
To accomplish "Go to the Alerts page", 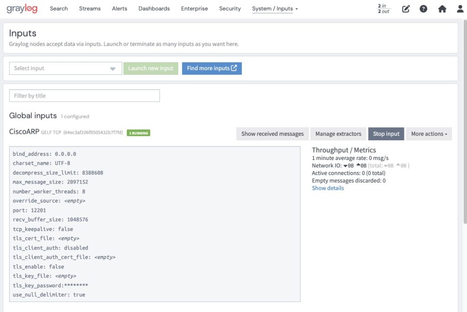I will (x=119, y=9).
